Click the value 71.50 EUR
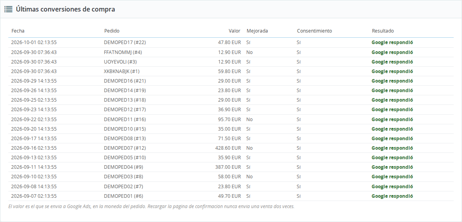462x222 pixels. pos(229,138)
